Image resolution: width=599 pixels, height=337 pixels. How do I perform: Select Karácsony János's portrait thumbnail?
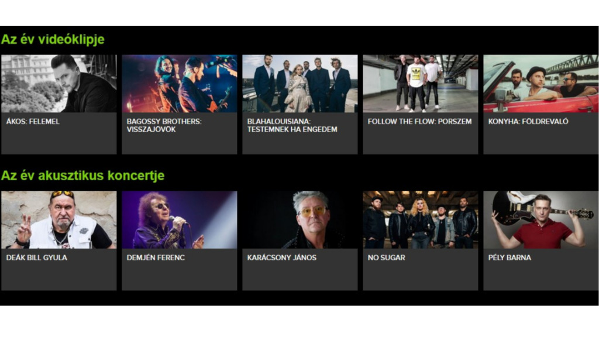(x=300, y=220)
